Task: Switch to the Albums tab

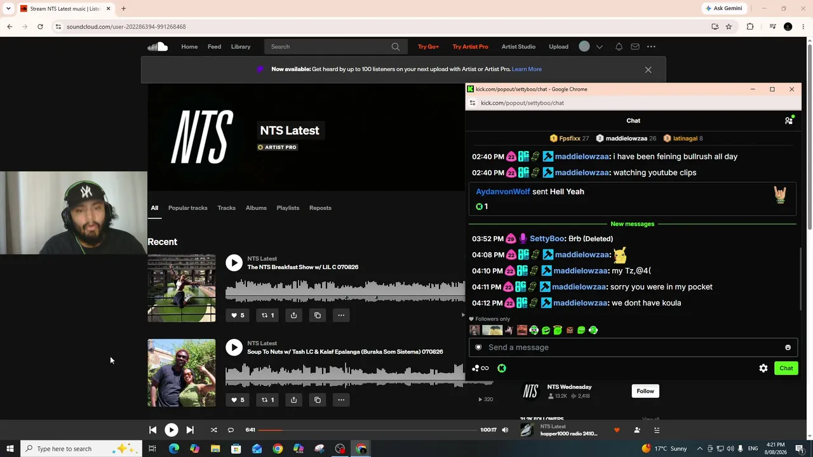Action: (x=256, y=208)
